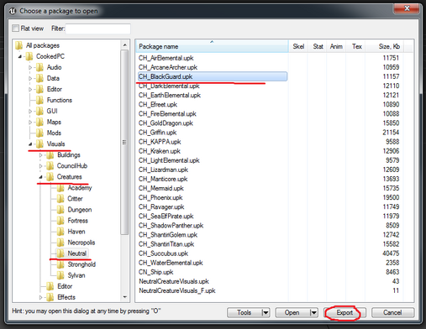Image resolution: width=426 pixels, height=329 pixels.
Task: Select the GUI folder icon
Action: click(40, 111)
